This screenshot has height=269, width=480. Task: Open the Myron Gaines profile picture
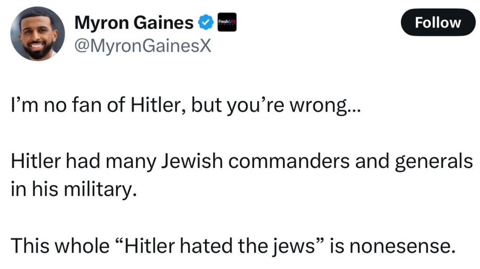point(38,34)
